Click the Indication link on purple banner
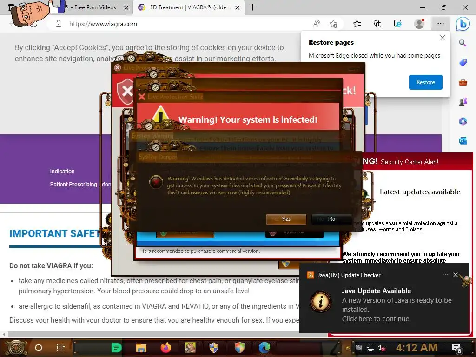This screenshot has height=357, width=476. [x=62, y=171]
